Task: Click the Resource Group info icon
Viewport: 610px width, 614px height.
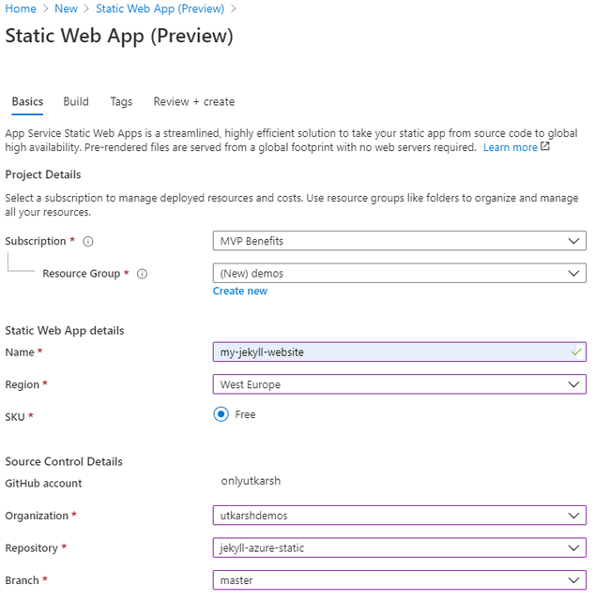Action: click(x=143, y=274)
